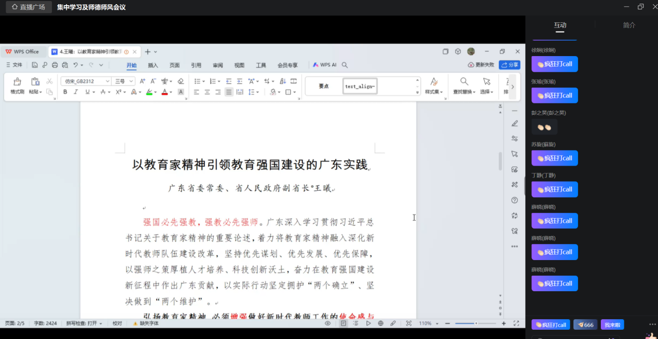Image resolution: width=658 pixels, height=339 pixels.
Task: Toggle Bold formatting
Action: pos(65,92)
